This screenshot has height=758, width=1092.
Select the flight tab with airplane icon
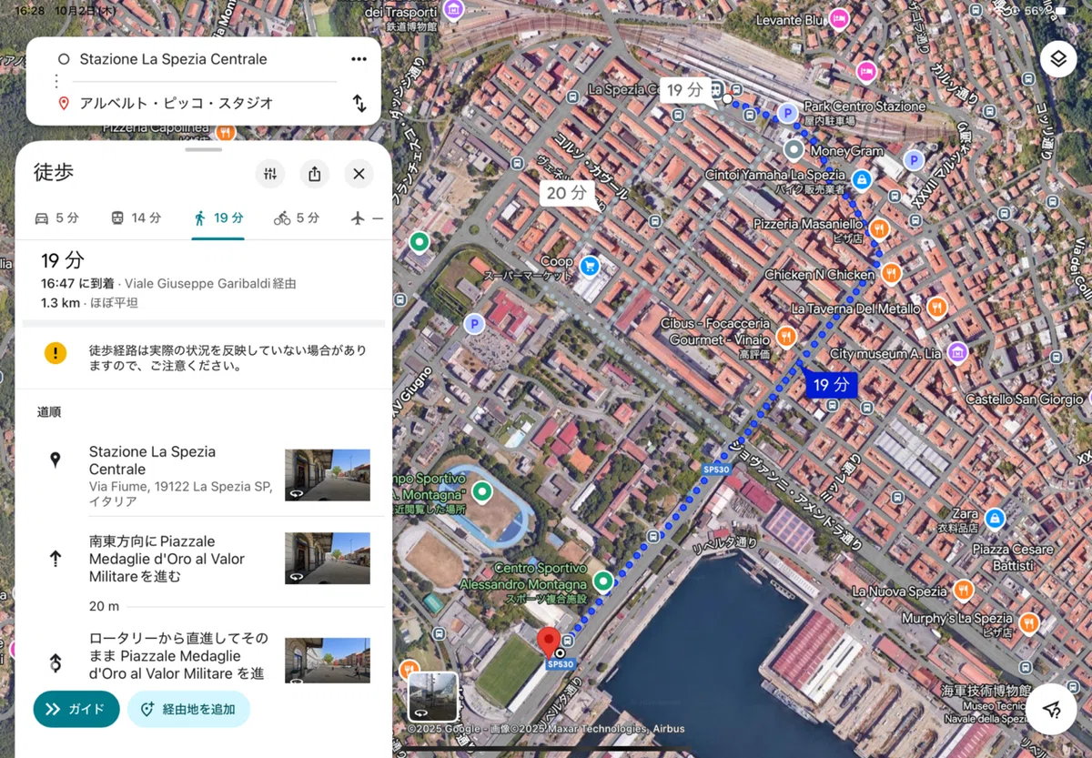point(366,218)
